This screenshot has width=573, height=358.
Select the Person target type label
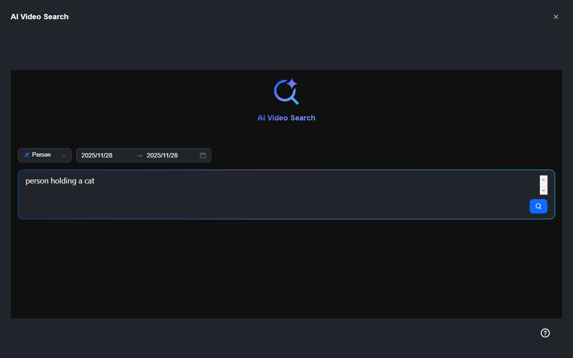click(x=41, y=155)
